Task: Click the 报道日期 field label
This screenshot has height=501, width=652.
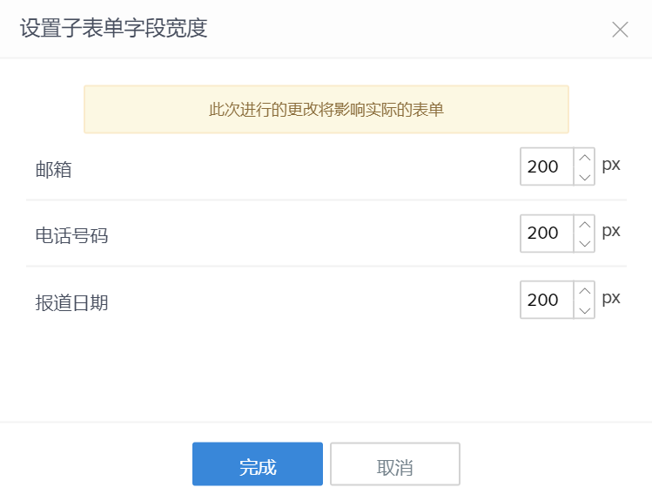Action: [x=71, y=302]
